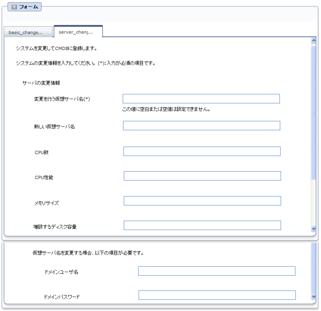
Task: Click the lower panel's scroll down arrow
Action: [314, 297]
